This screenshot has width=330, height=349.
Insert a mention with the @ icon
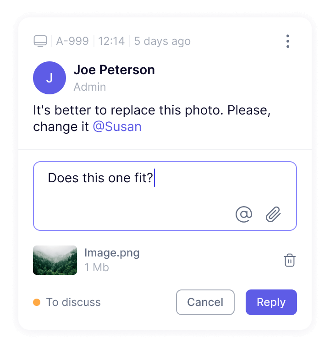click(x=244, y=214)
